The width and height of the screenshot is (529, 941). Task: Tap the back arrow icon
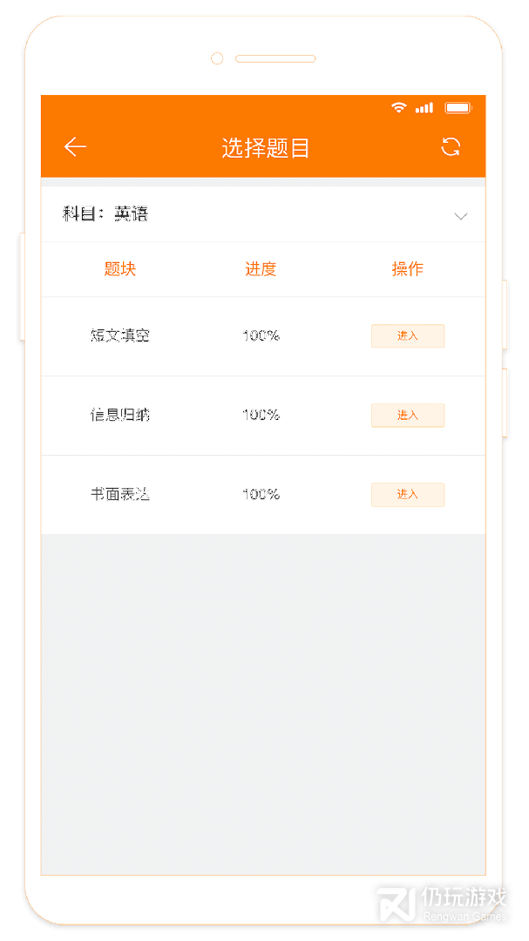point(76,147)
